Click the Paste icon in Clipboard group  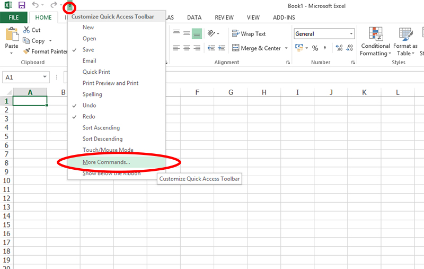(x=11, y=36)
